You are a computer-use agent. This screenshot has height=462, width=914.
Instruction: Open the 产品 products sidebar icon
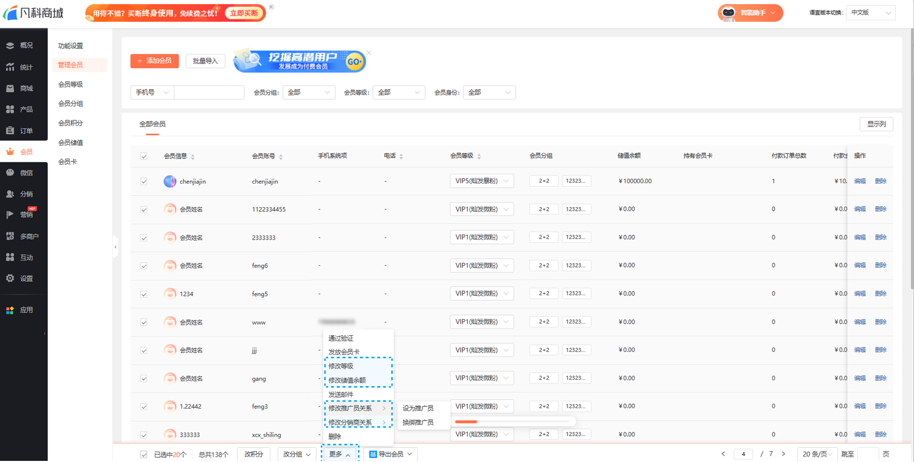pos(10,110)
